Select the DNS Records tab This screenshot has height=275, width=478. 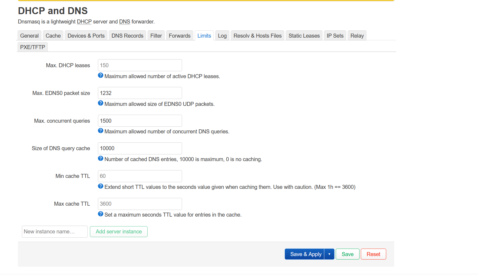click(x=127, y=36)
